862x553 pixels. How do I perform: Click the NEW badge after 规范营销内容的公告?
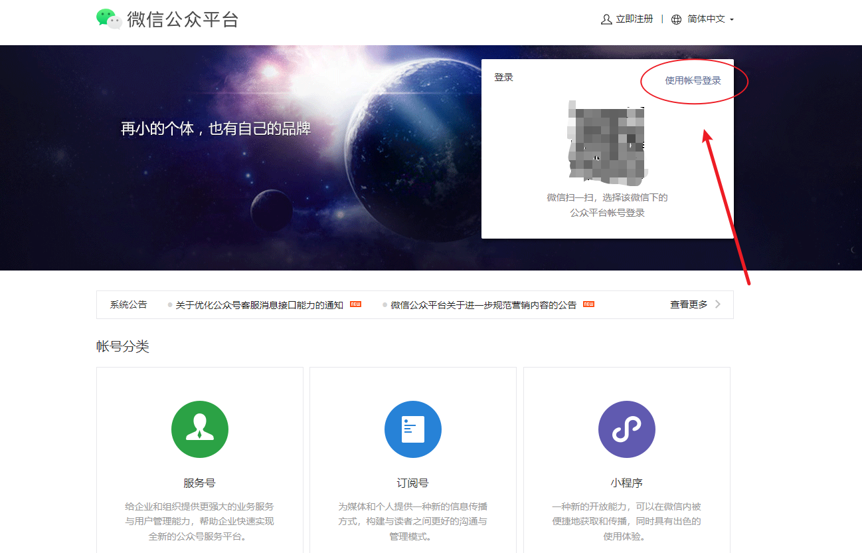[x=588, y=304]
